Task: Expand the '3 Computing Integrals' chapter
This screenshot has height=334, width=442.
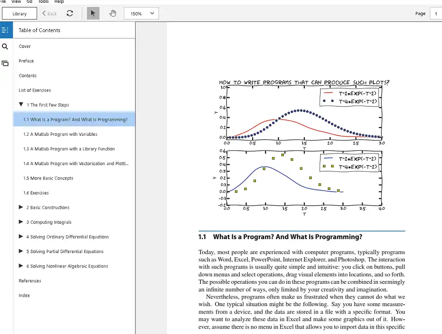Action: (x=21, y=222)
